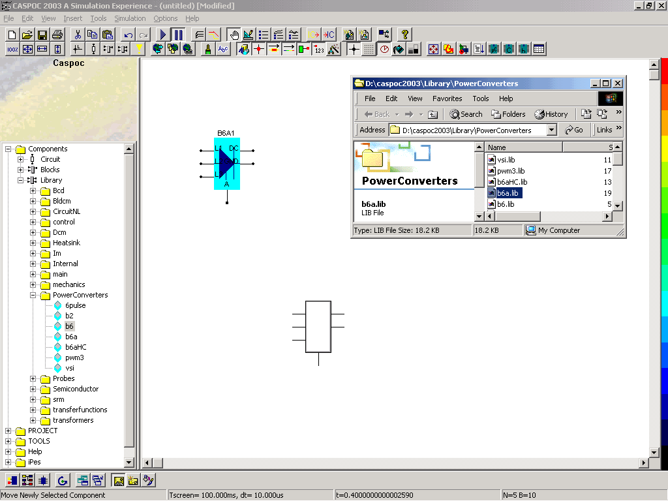Select the pwm3 component in tree
The image size is (668, 501).
pos(74,358)
